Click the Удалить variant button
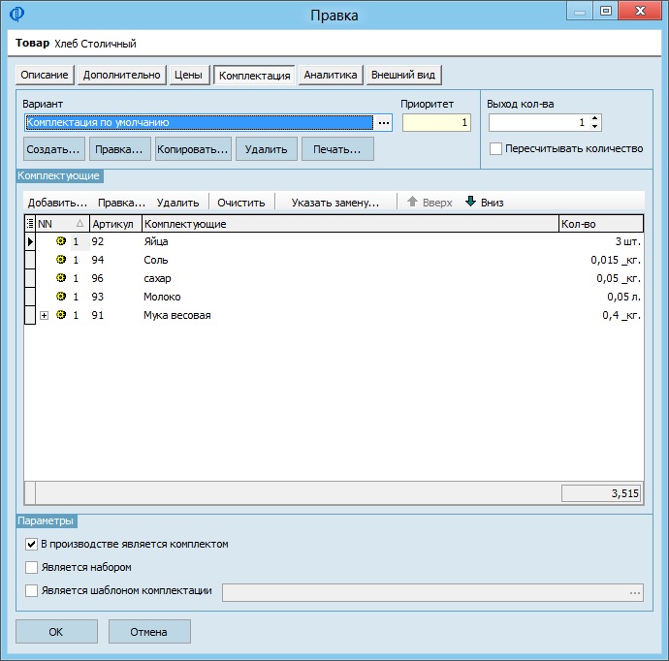This screenshot has height=661, width=669. pyautogui.click(x=267, y=149)
